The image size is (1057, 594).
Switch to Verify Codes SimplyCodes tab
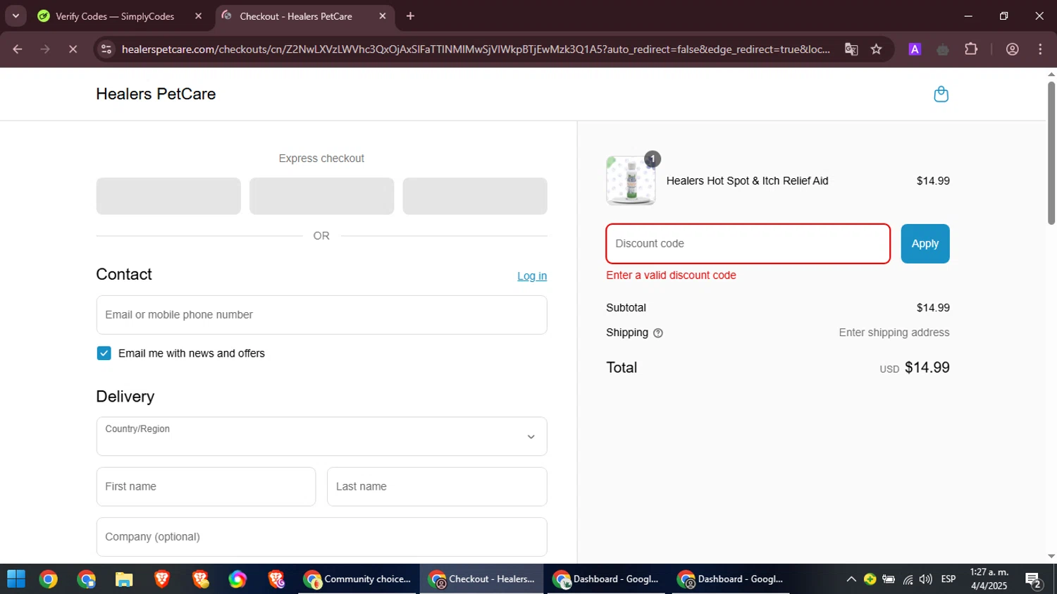(115, 16)
